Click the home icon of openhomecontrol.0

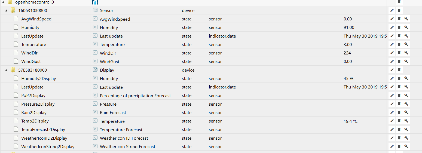pyautogui.click(x=95, y=2)
